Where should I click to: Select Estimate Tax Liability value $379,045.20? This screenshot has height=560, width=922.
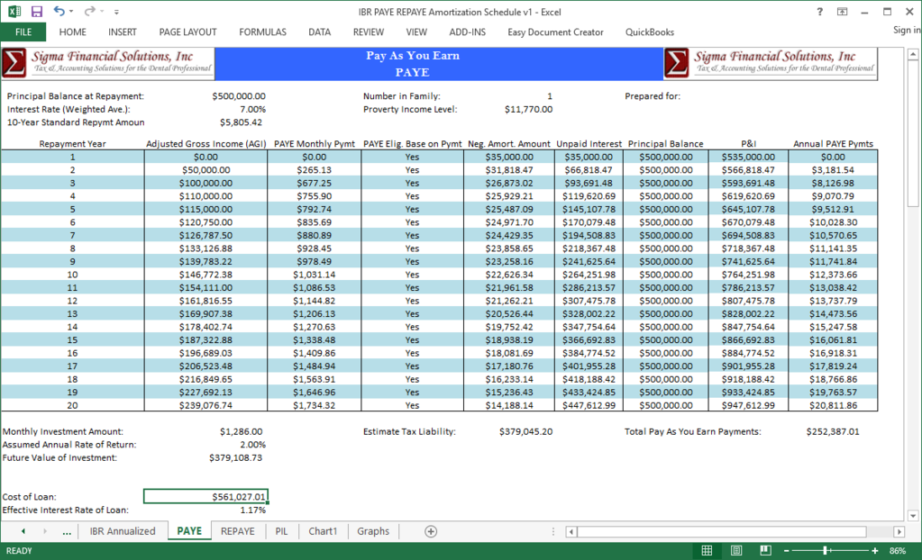(x=525, y=431)
